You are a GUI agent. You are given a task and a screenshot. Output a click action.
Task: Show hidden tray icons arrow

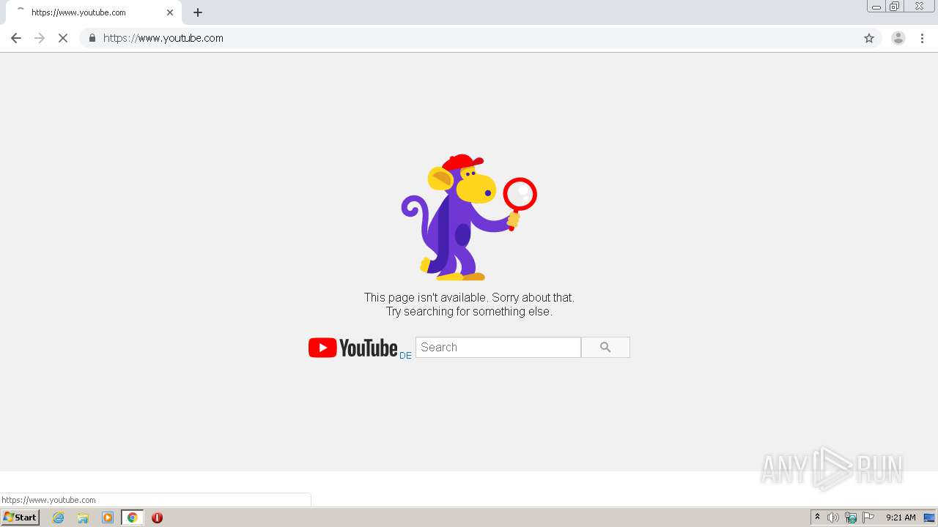817,517
